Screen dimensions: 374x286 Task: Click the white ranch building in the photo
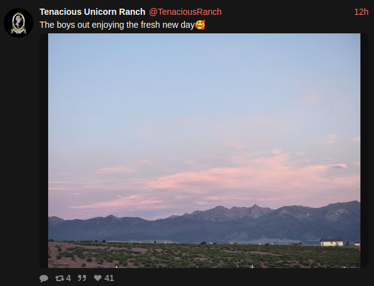(x=331, y=242)
